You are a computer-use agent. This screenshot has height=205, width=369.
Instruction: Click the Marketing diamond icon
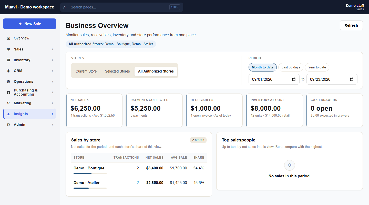point(8,103)
